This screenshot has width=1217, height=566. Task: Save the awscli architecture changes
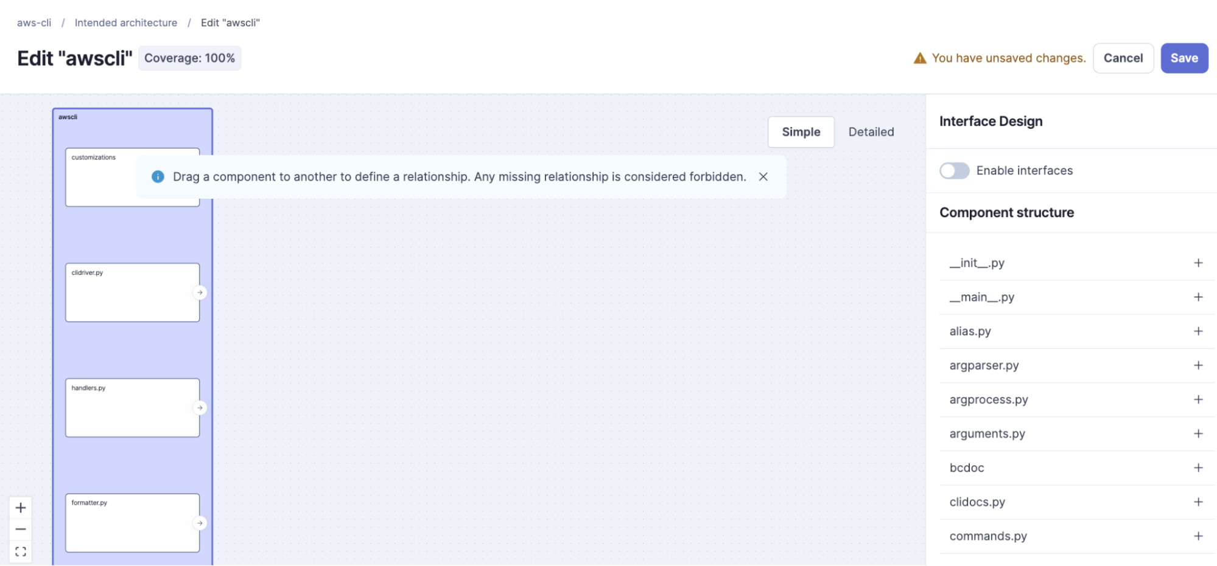pyautogui.click(x=1184, y=58)
